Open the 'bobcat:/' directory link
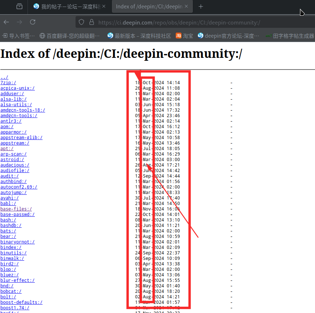Image resolution: width=315 pixels, height=313 pixels. [11, 291]
